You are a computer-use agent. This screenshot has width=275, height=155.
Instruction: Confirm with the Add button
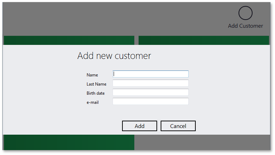(140, 126)
